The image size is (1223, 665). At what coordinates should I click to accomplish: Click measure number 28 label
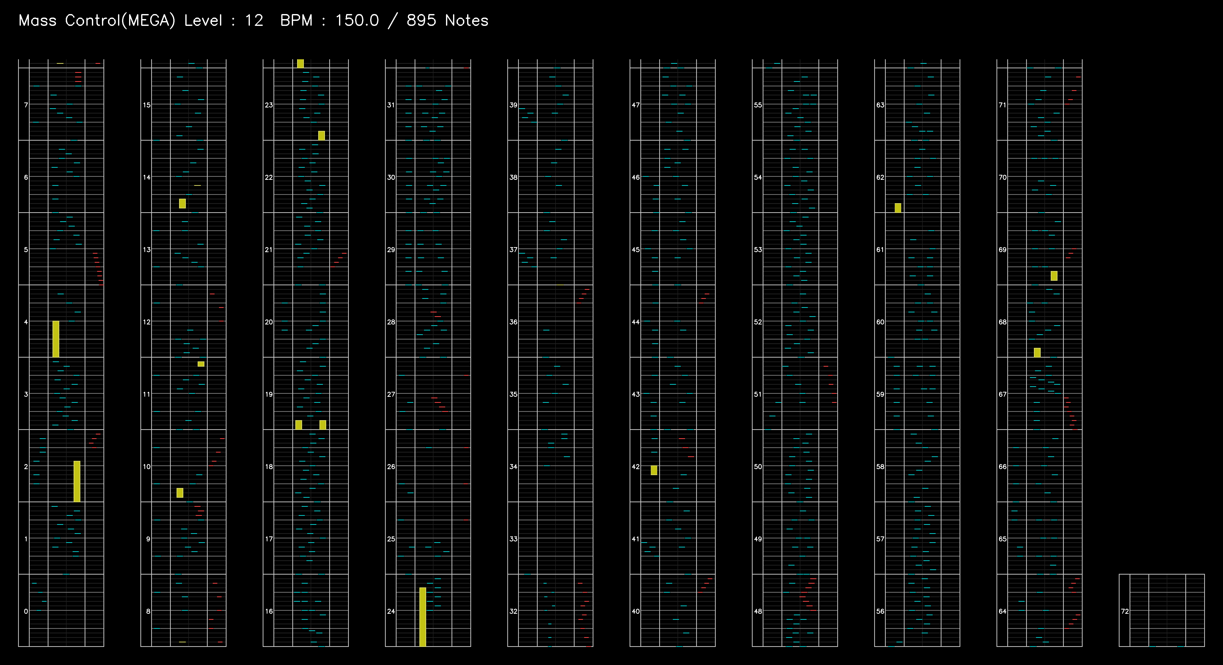pyautogui.click(x=391, y=322)
